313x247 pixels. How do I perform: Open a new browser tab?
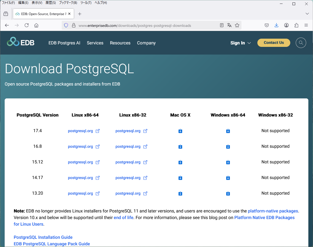click(79, 14)
